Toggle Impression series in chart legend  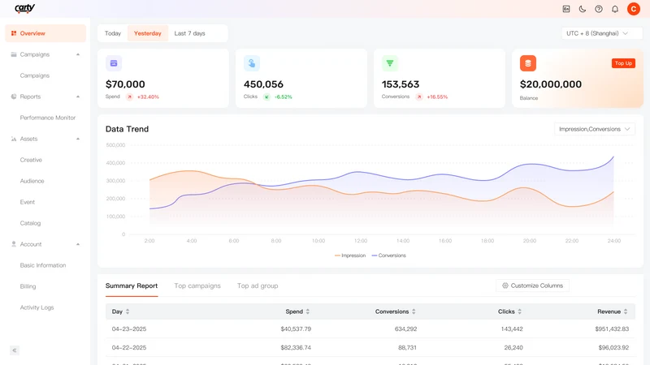[x=350, y=255]
